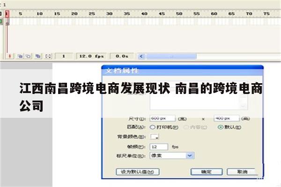Click the 12 frame rate field
Image resolution: width=281 pixels, height=187 pixels.
159,147
